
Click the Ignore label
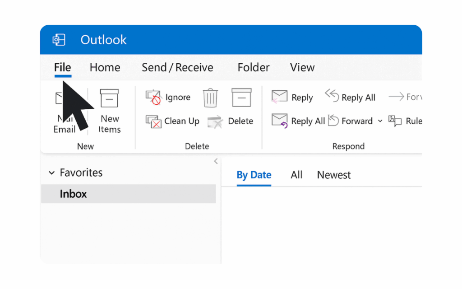178,98
